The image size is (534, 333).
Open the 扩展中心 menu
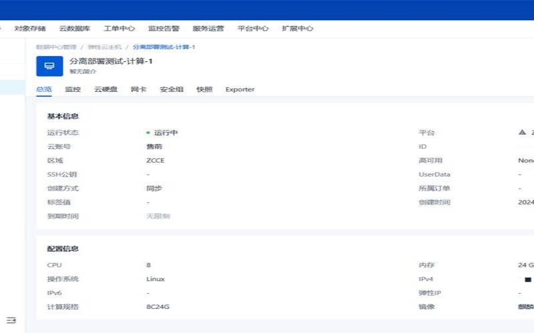pos(298,29)
